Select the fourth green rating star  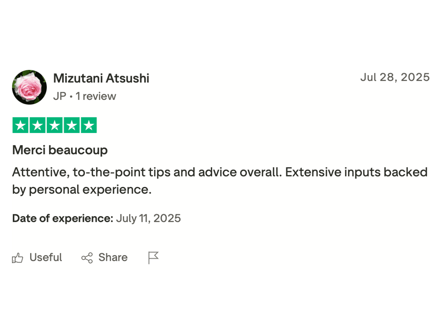(x=71, y=125)
